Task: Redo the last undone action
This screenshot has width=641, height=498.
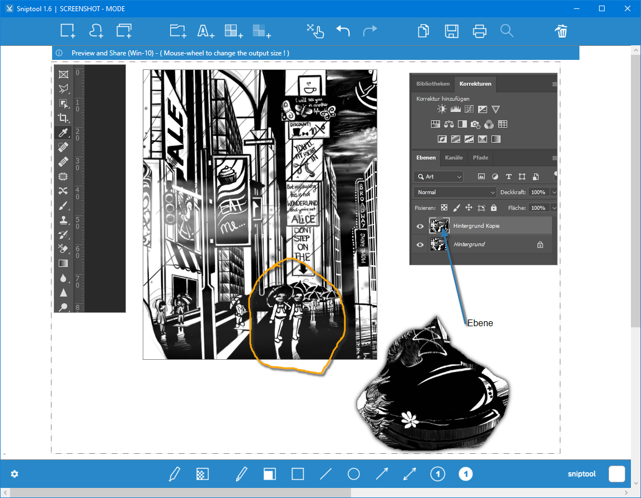Action: coord(370,31)
